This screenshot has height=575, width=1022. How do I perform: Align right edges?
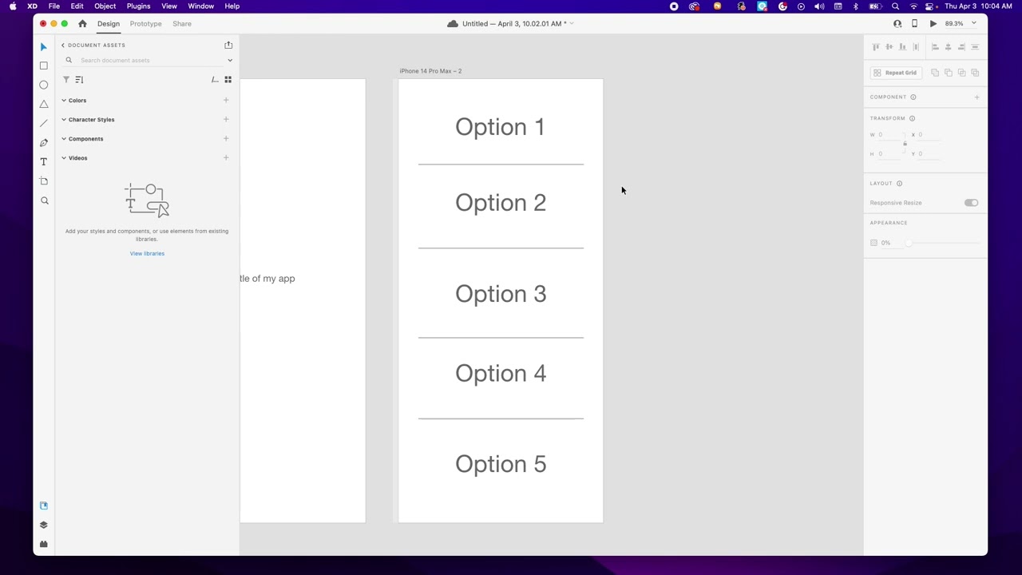tap(961, 47)
